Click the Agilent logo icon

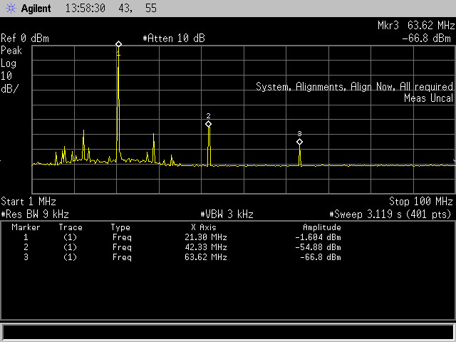[x=11, y=8]
